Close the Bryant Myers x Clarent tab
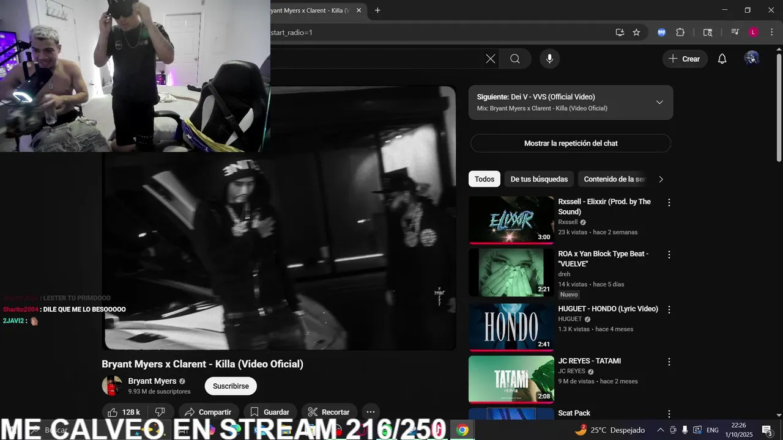 [x=358, y=10]
